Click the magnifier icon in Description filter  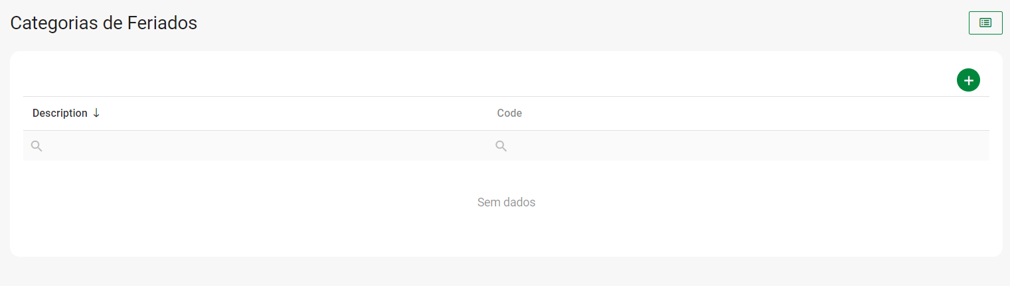click(37, 146)
